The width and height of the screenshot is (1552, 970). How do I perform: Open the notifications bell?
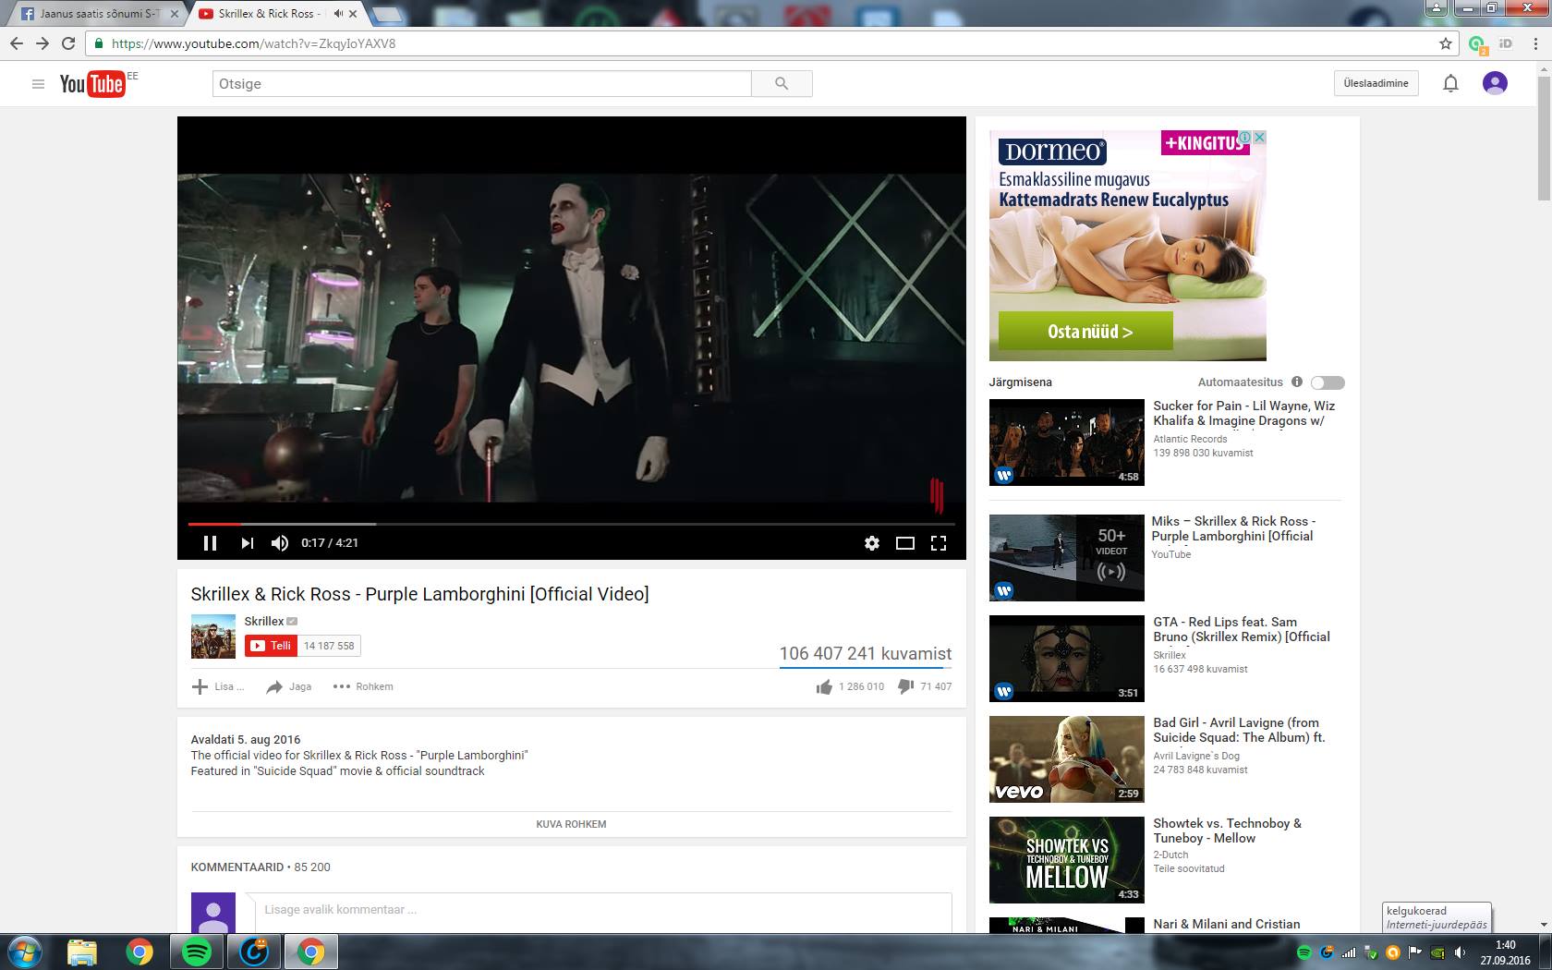point(1450,84)
